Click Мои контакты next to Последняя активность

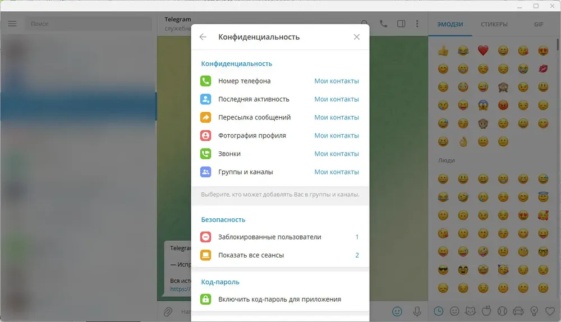(337, 99)
